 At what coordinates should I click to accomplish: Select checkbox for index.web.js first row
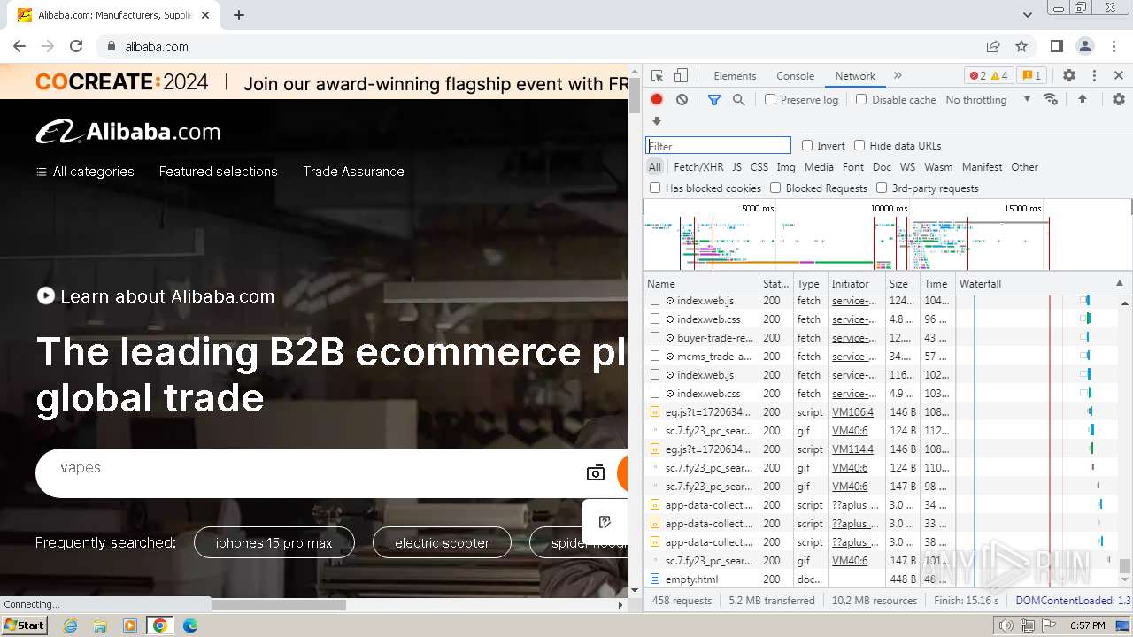[x=655, y=301]
